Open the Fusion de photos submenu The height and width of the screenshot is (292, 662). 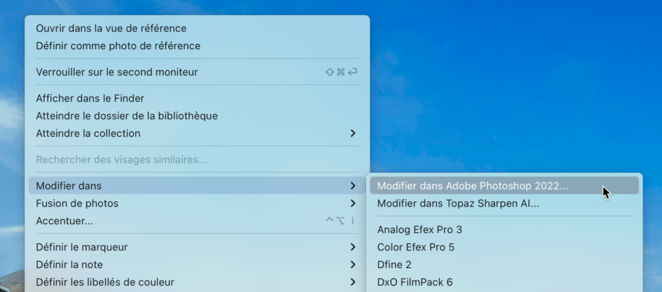[x=197, y=203]
